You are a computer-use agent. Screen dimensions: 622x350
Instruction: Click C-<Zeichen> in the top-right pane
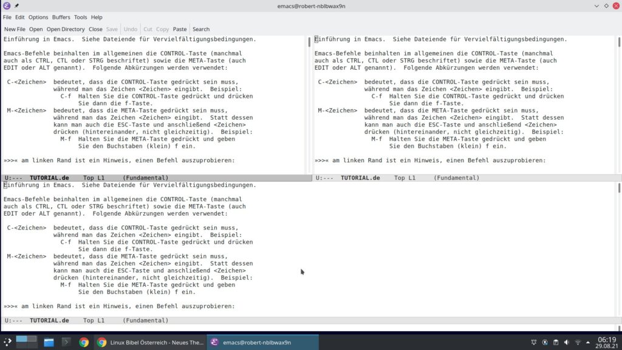pos(338,82)
